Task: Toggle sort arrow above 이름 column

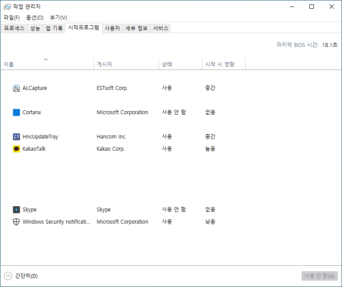Action: point(46,59)
